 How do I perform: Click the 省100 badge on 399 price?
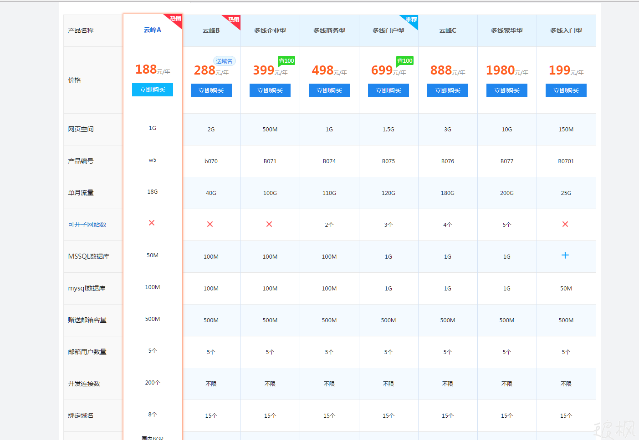tap(286, 61)
